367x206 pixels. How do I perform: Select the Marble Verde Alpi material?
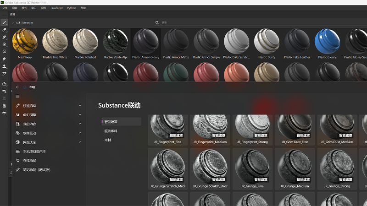(x=116, y=43)
